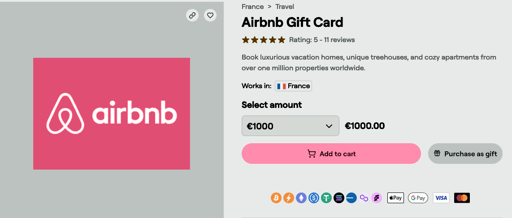Viewport: 512px width, 218px height.
Task: Click the Bitcoin payment icon
Action: click(276, 198)
